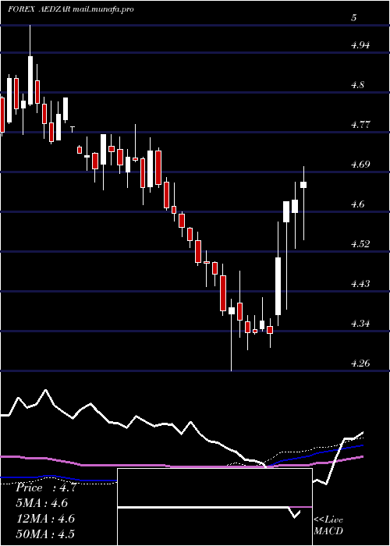Click the 5MA : 4.6 readout
The width and height of the screenshot is (390, 546).
pyautogui.click(x=42, y=503)
